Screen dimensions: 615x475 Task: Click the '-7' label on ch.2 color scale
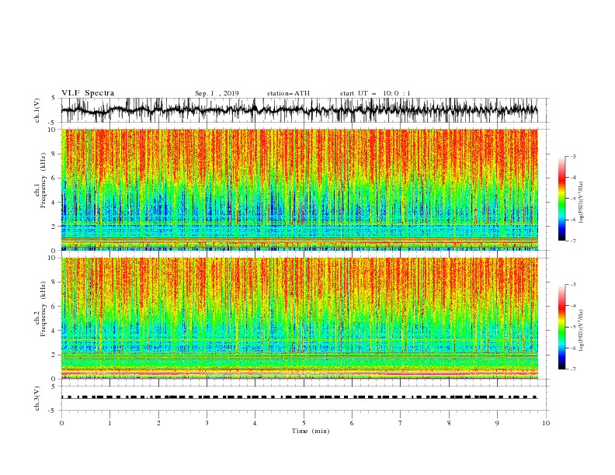[573, 369]
